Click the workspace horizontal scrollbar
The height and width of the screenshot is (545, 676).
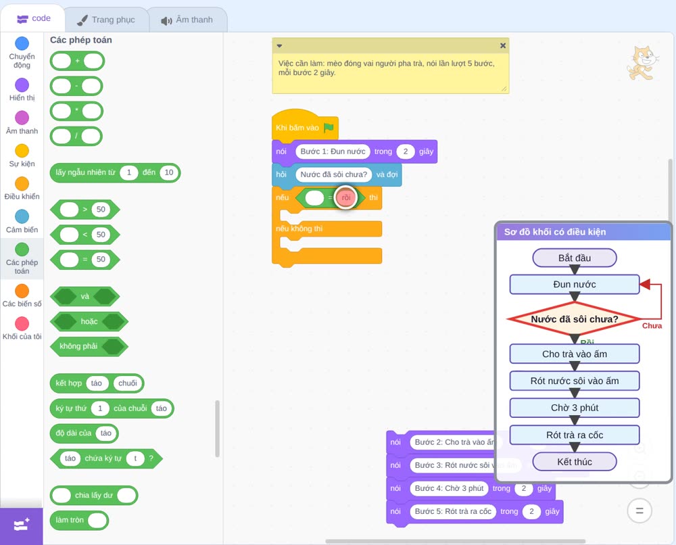tap(455, 541)
